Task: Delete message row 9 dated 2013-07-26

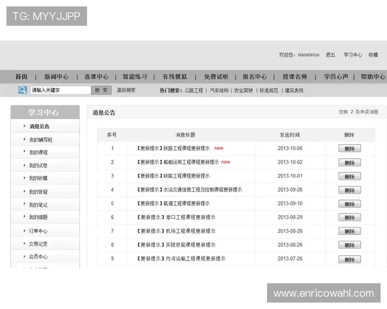Action: pyautogui.click(x=350, y=259)
